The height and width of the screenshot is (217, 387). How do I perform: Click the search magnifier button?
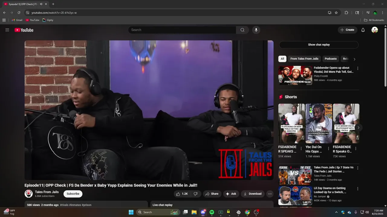(x=242, y=30)
